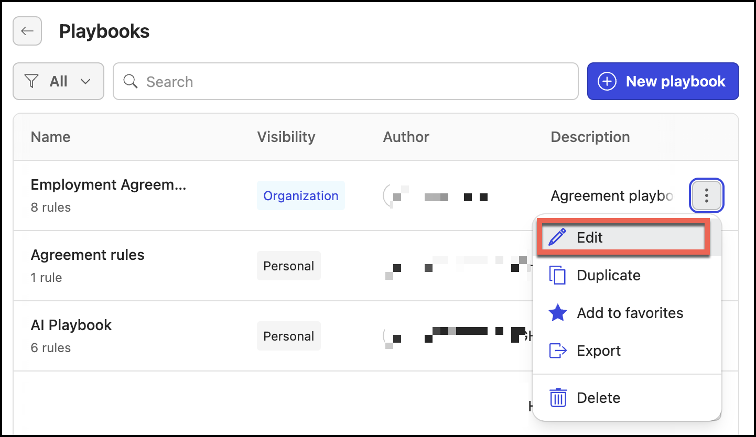Click the back arrow next to Playbooks

pyautogui.click(x=27, y=31)
